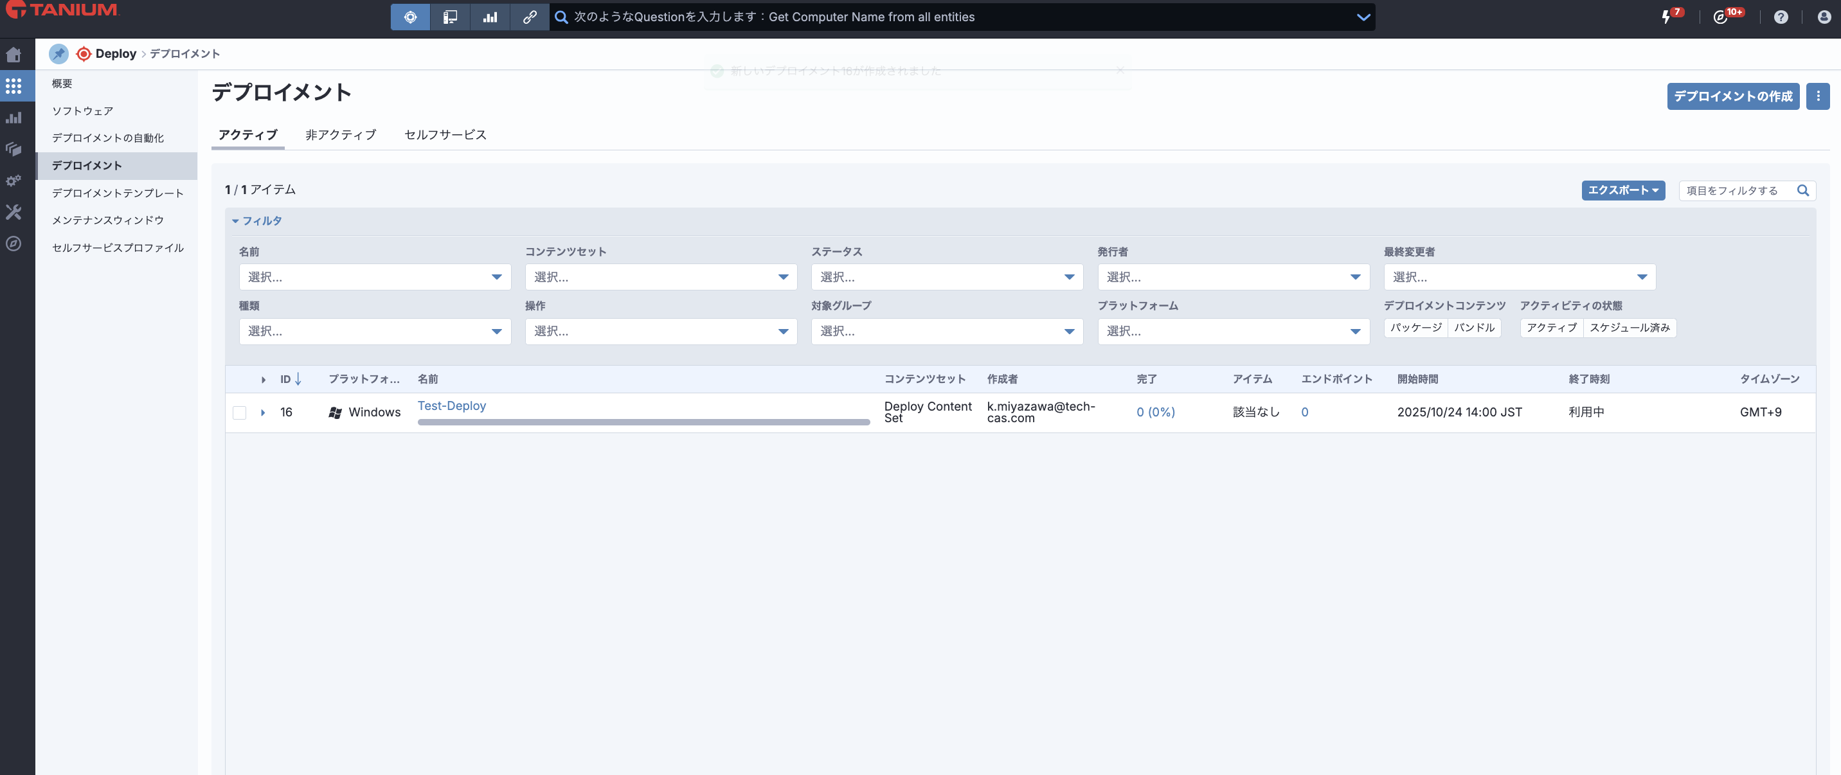Open the user account icon

(1823, 17)
